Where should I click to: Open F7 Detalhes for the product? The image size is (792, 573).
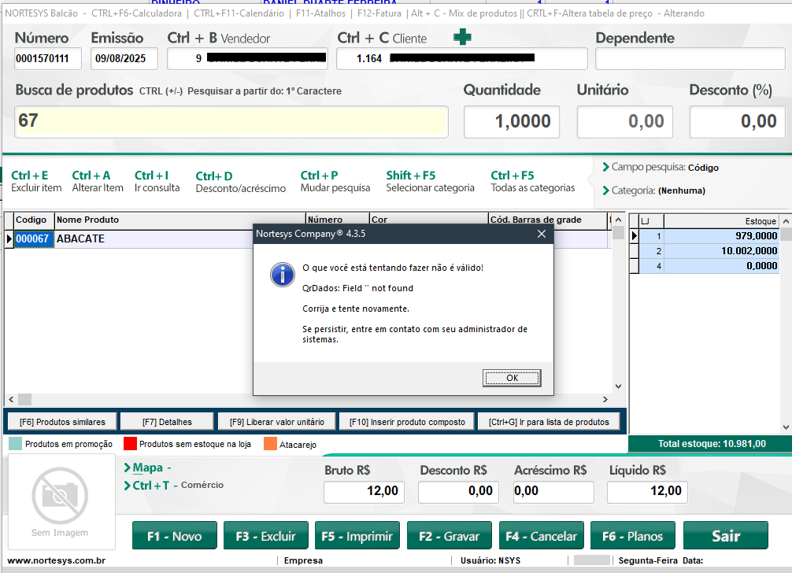[167, 422]
